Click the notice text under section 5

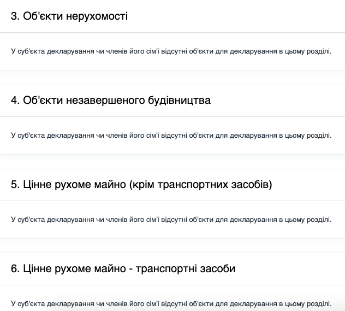coord(171,220)
